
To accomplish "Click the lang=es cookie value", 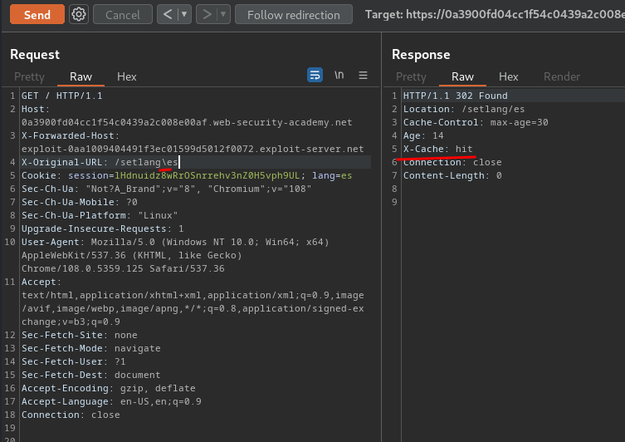I will [332, 175].
